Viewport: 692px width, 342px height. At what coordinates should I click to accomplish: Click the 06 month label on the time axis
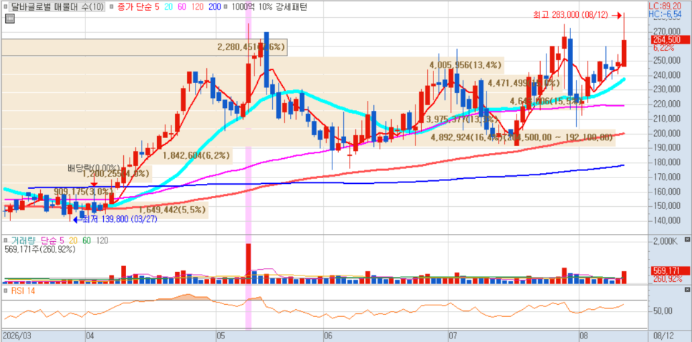pyautogui.click(x=327, y=336)
